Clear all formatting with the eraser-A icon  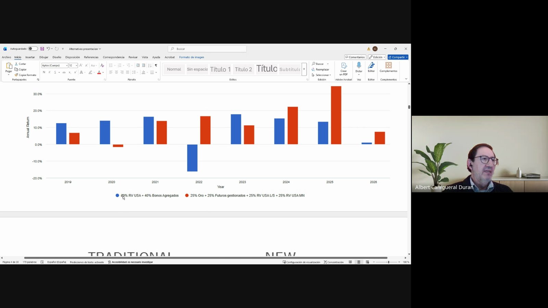pyautogui.click(x=102, y=65)
